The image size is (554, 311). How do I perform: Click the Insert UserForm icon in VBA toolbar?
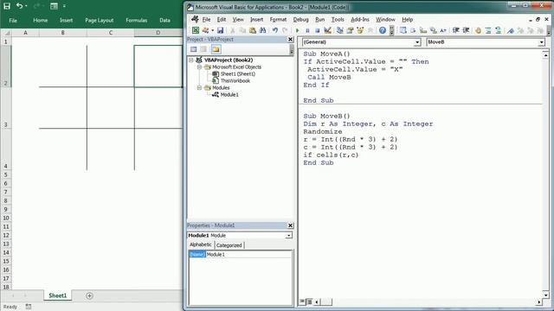[205, 30]
